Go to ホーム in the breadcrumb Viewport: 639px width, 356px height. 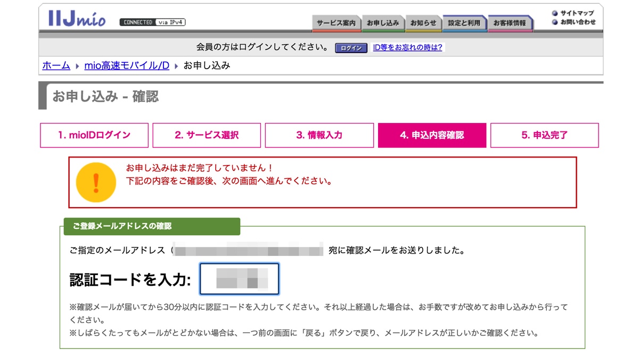coord(56,65)
